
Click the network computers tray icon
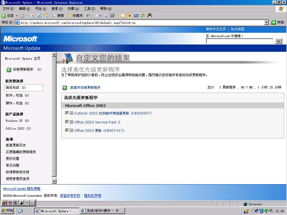256,211
